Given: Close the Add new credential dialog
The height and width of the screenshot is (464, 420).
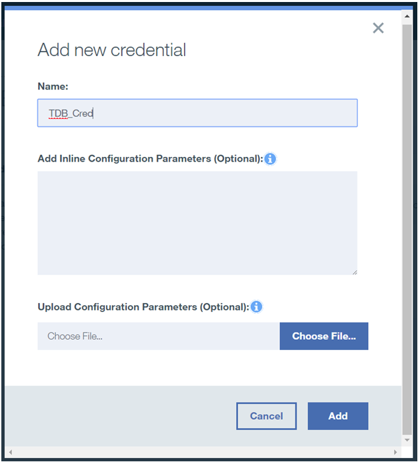Looking at the screenshot, I should point(378,28).
